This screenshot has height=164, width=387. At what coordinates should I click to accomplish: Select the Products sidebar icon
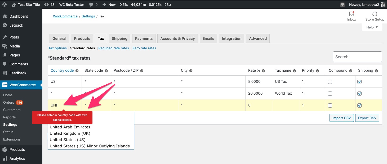(5, 149)
